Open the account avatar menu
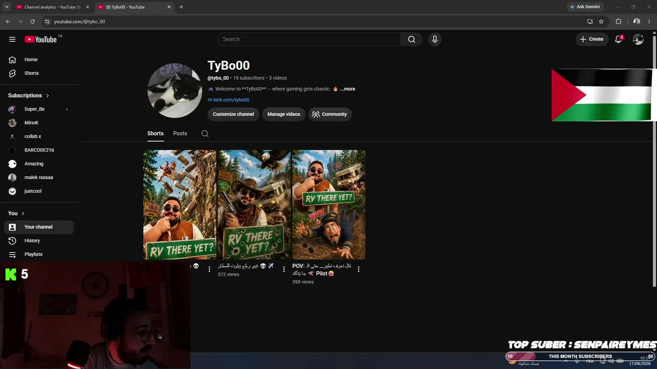The height and width of the screenshot is (369, 657). click(638, 39)
